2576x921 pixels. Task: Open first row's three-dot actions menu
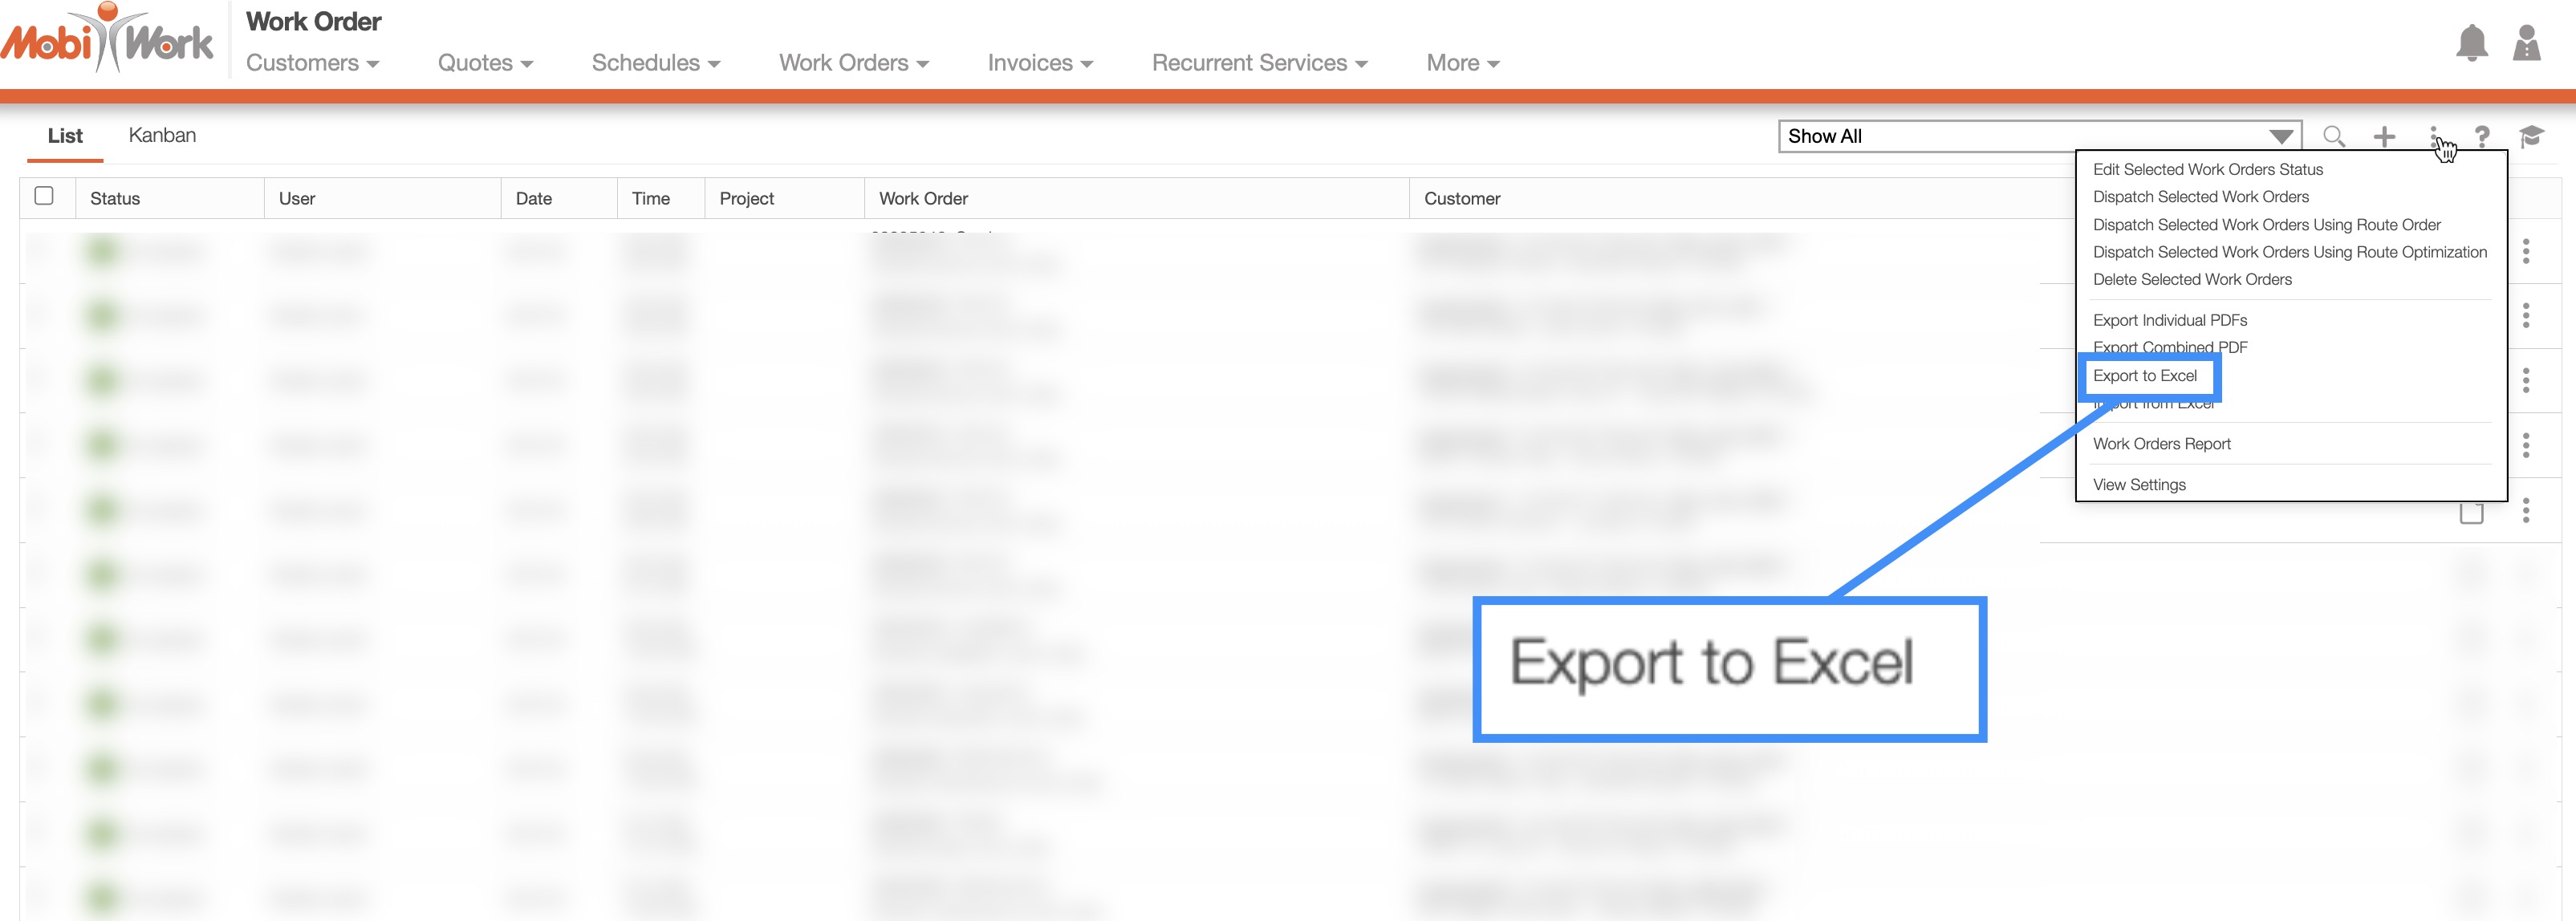click(2525, 251)
